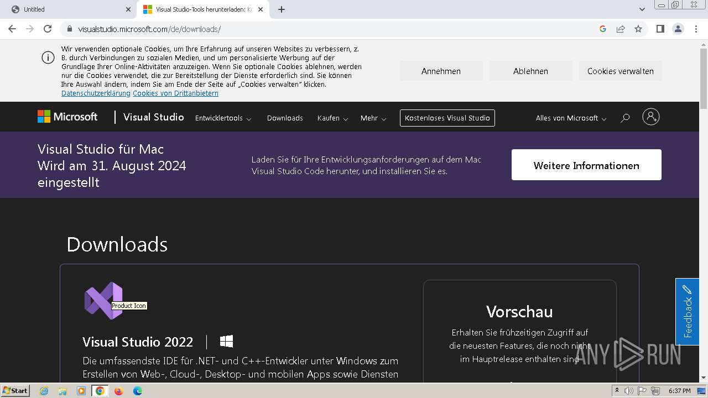Click the cookie info icon
The image size is (708, 398).
pyautogui.click(x=48, y=57)
